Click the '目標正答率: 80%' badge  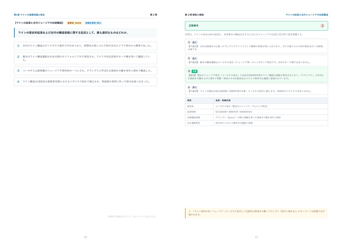click(93, 23)
